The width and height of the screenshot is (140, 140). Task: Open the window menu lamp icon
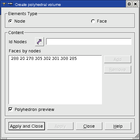[x=4, y=4]
